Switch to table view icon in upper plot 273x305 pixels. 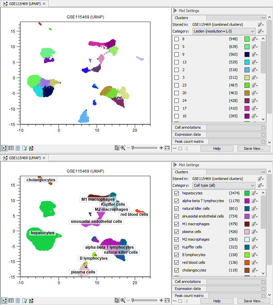tap(11, 148)
